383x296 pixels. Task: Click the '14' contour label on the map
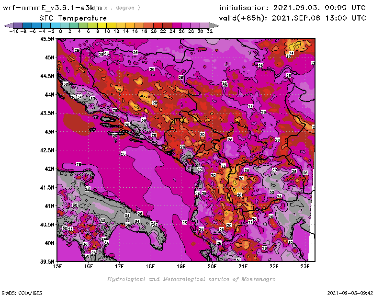pyautogui.click(x=292, y=53)
